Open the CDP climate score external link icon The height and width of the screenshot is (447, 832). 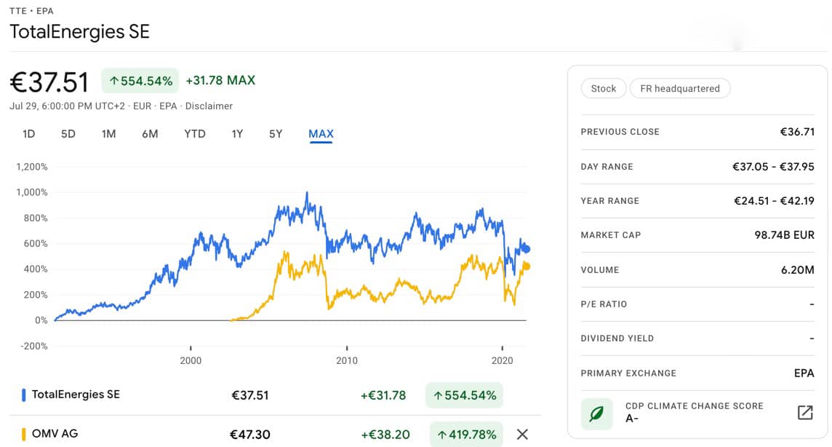pyautogui.click(x=805, y=413)
